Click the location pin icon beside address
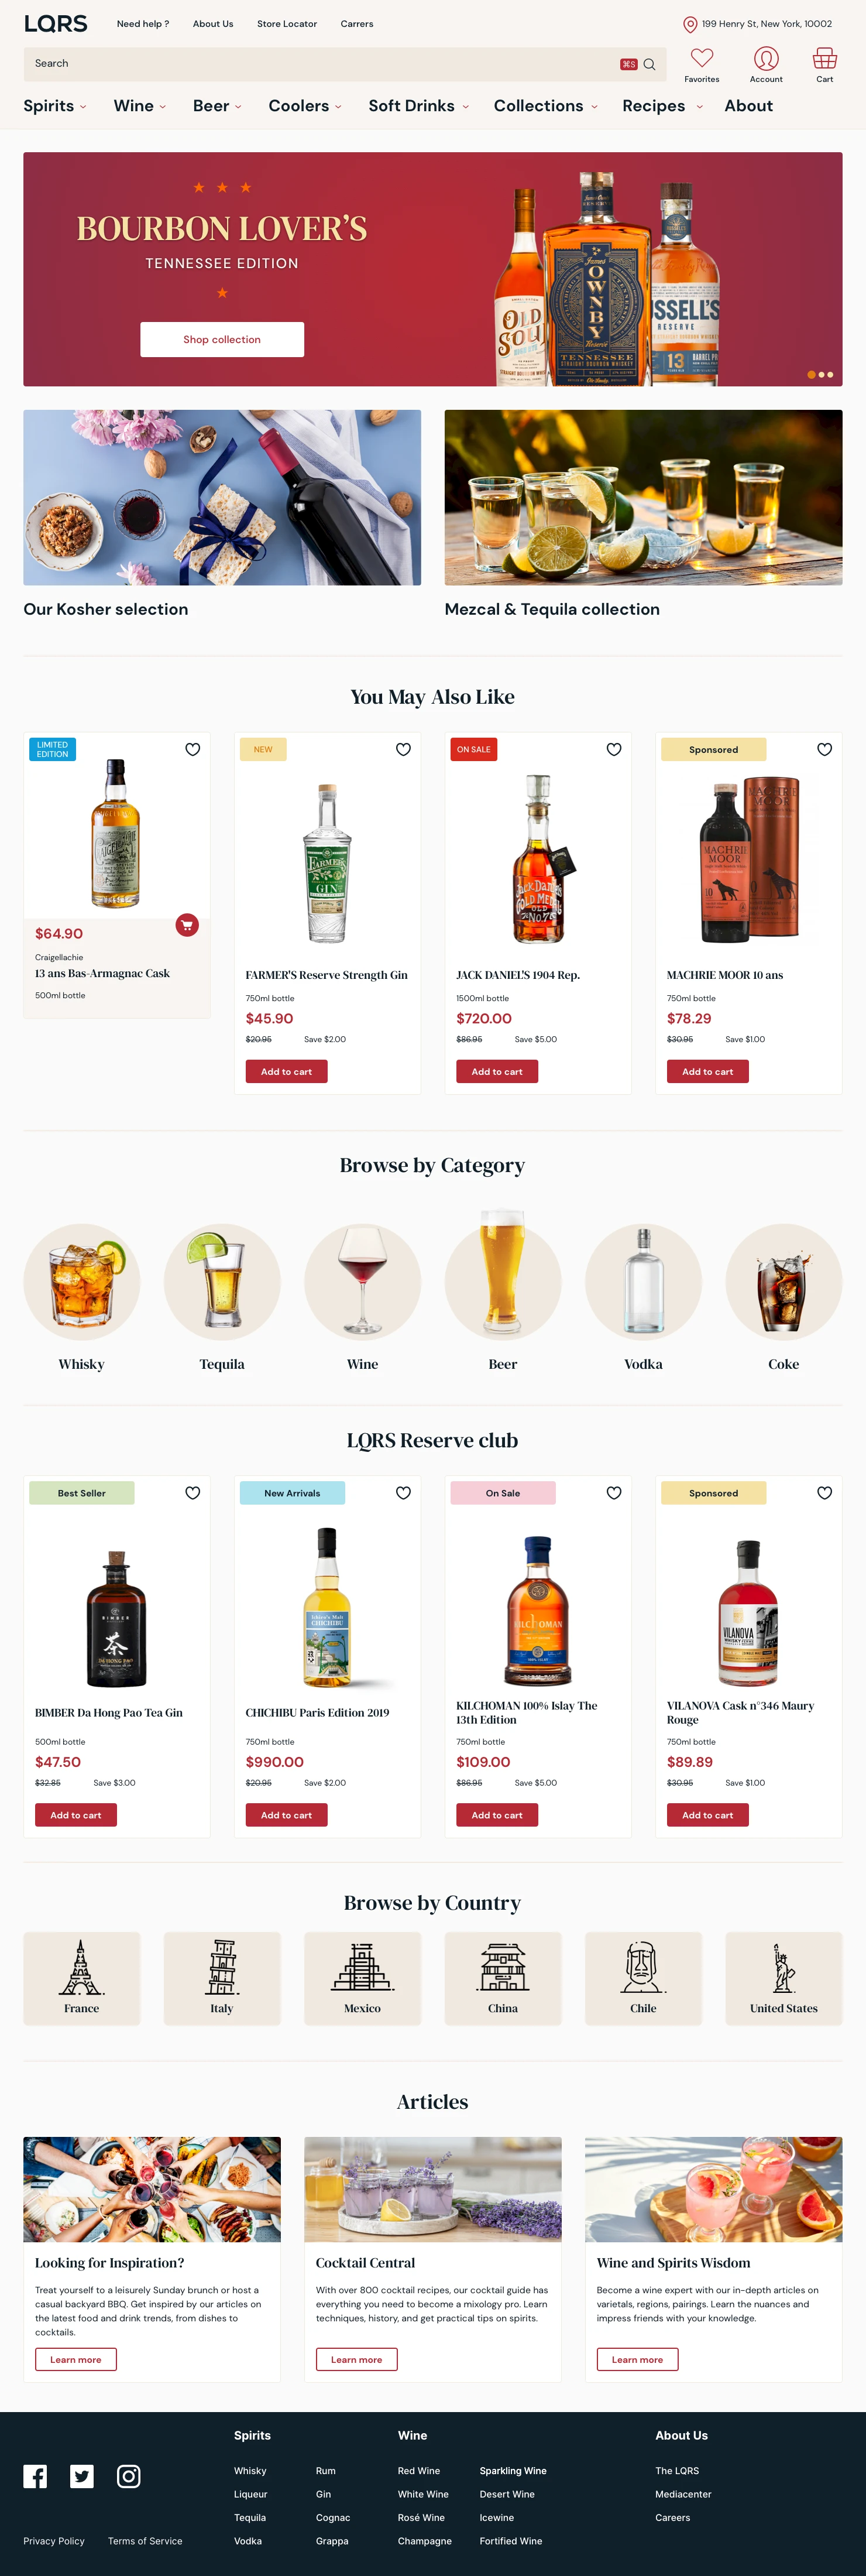Image resolution: width=866 pixels, height=2576 pixels. 690,24
